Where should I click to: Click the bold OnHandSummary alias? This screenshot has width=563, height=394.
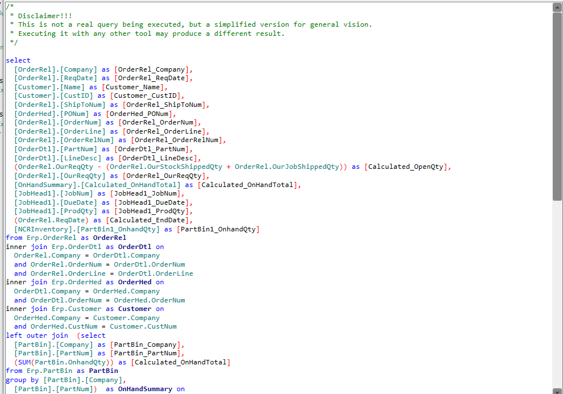tap(145, 389)
